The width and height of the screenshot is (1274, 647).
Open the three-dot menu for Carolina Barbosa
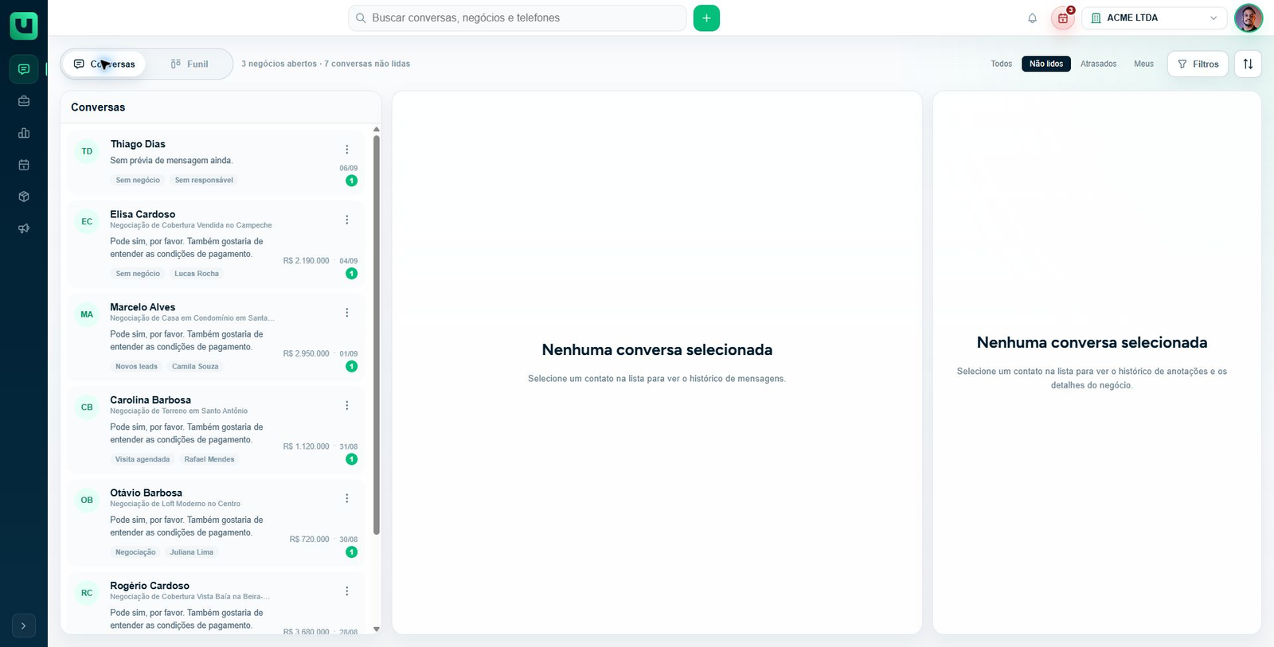[347, 406]
